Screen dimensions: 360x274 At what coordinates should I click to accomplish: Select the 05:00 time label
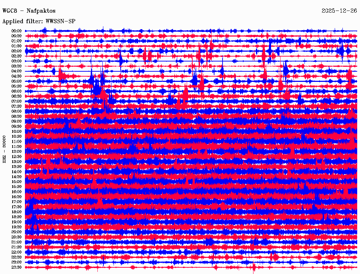(x=17, y=81)
